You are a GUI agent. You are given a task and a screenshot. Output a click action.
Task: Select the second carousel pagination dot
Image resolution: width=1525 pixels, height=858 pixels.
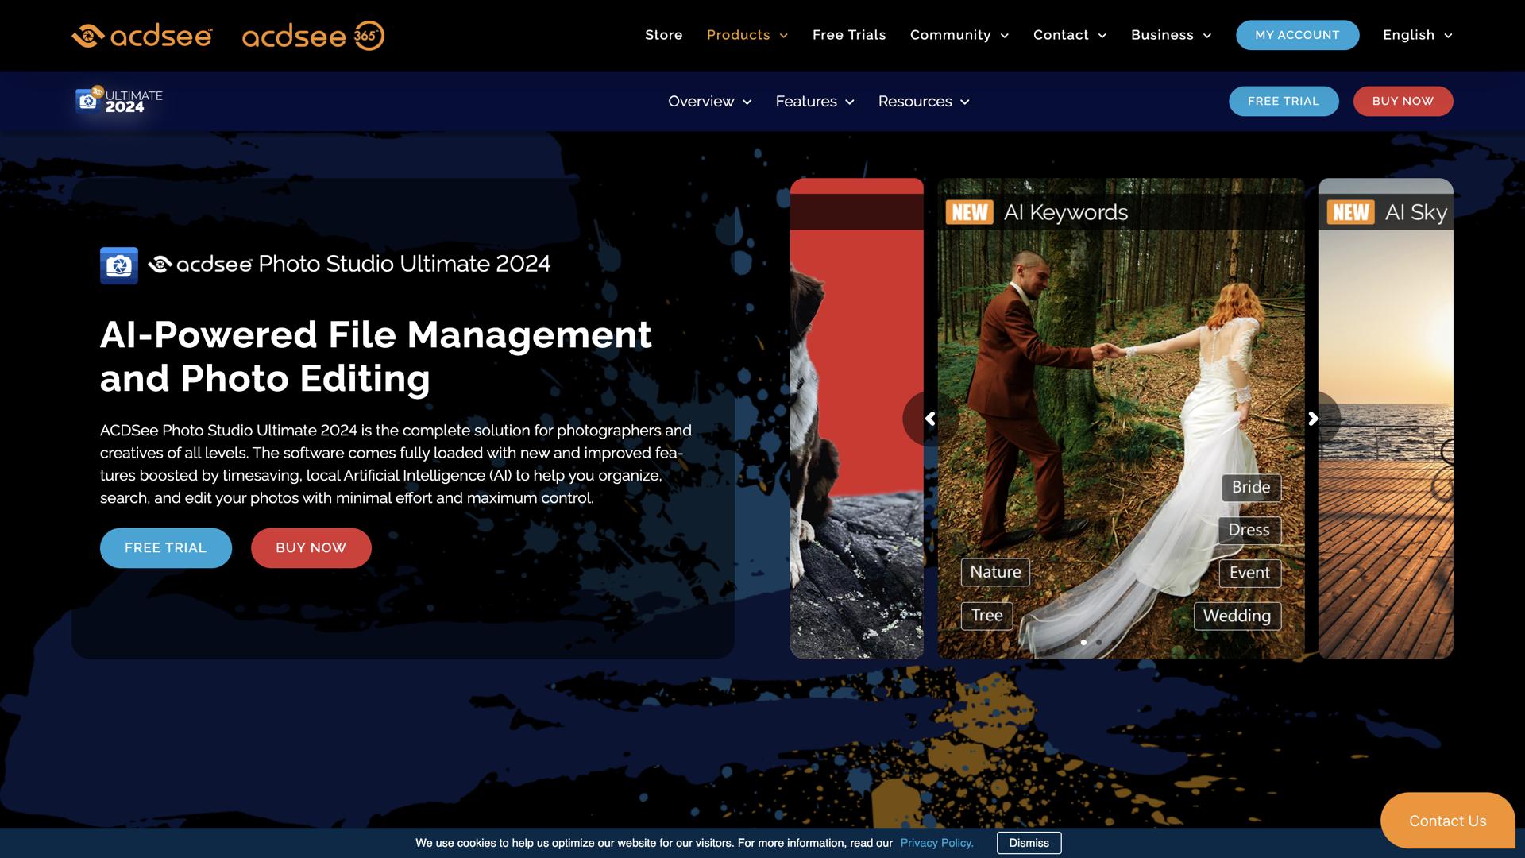coord(1098,642)
